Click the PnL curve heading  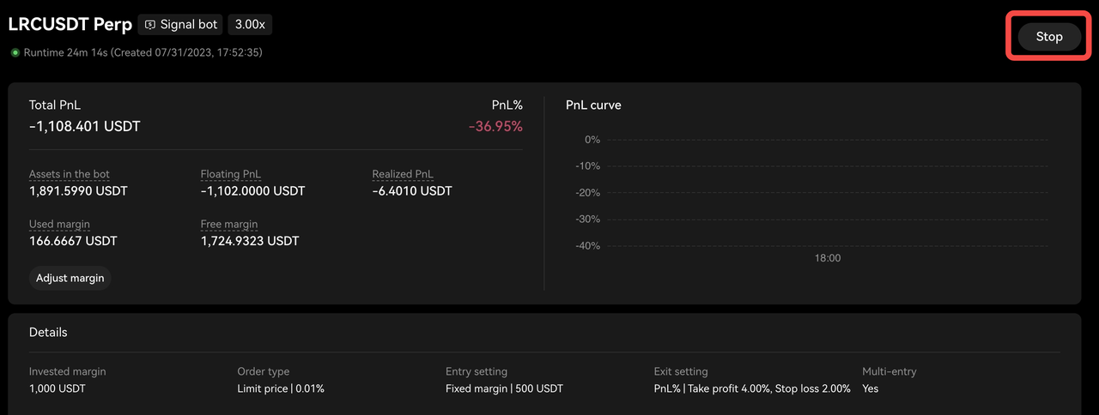click(593, 105)
